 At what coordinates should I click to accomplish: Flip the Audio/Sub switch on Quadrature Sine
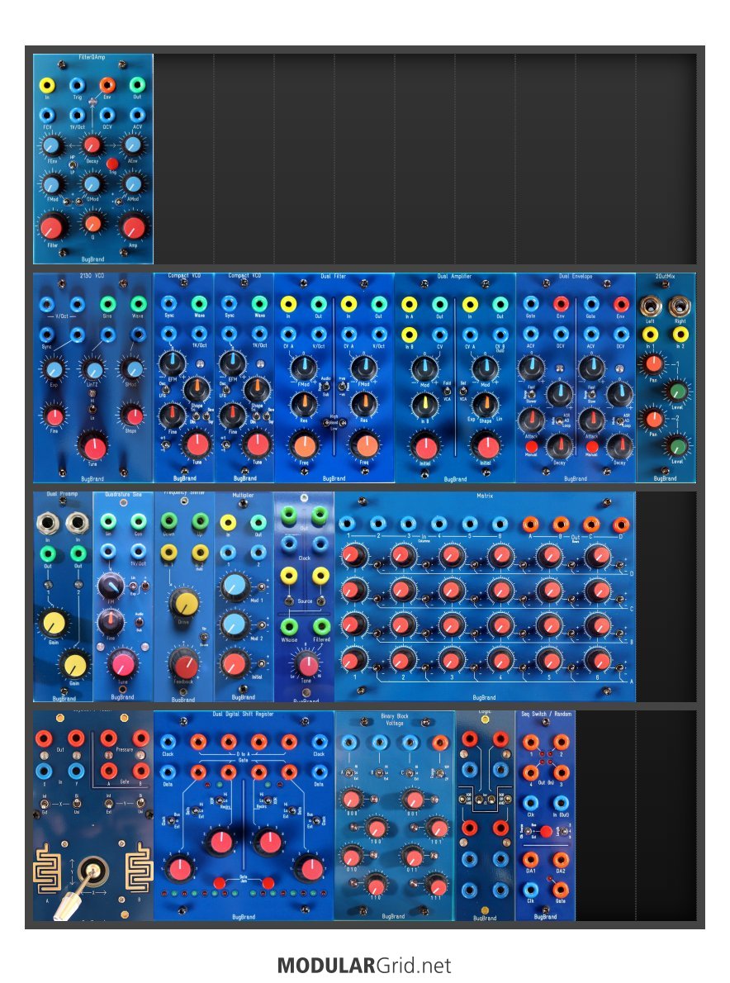click(x=139, y=623)
